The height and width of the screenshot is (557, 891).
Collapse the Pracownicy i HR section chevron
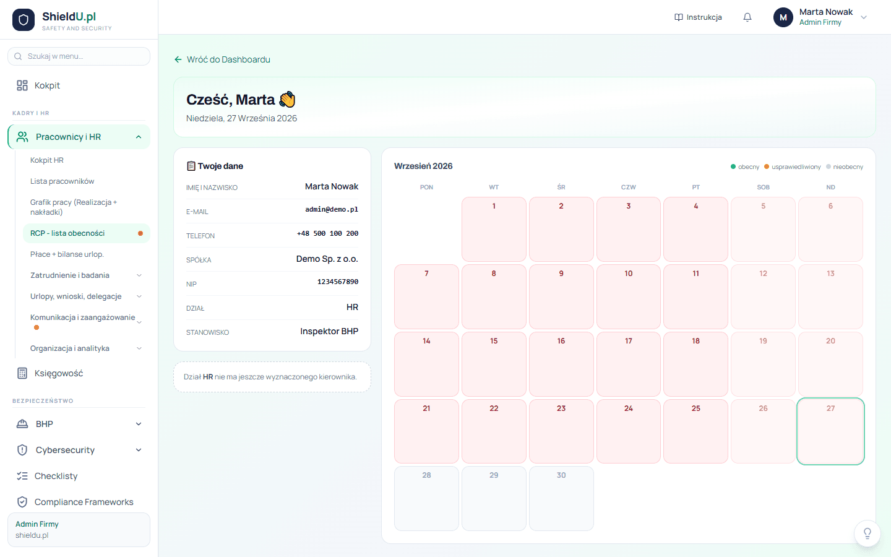pyautogui.click(x=139, y=137)
